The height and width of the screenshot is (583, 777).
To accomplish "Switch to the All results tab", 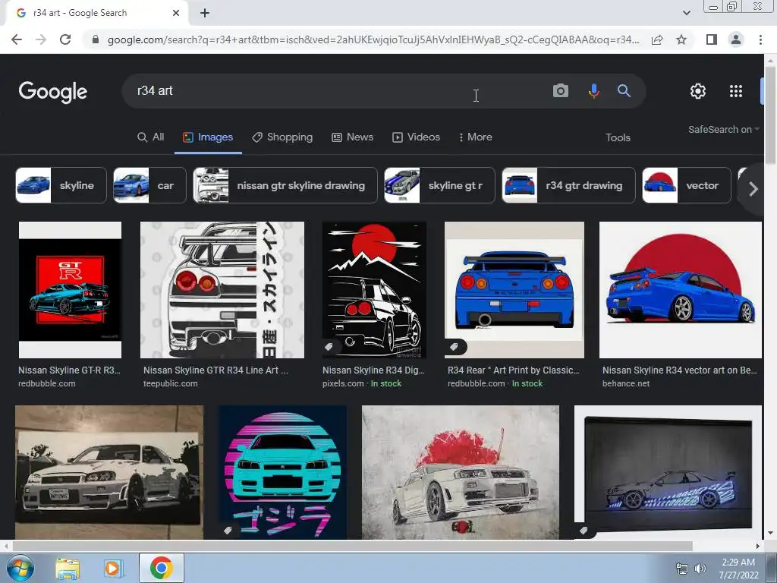I will 151,137.
